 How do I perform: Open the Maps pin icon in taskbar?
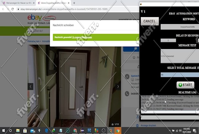(39, 130)
